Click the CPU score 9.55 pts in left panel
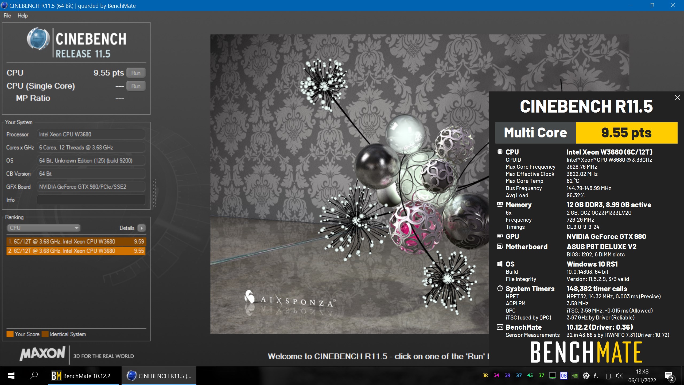 tap(108, 73)
